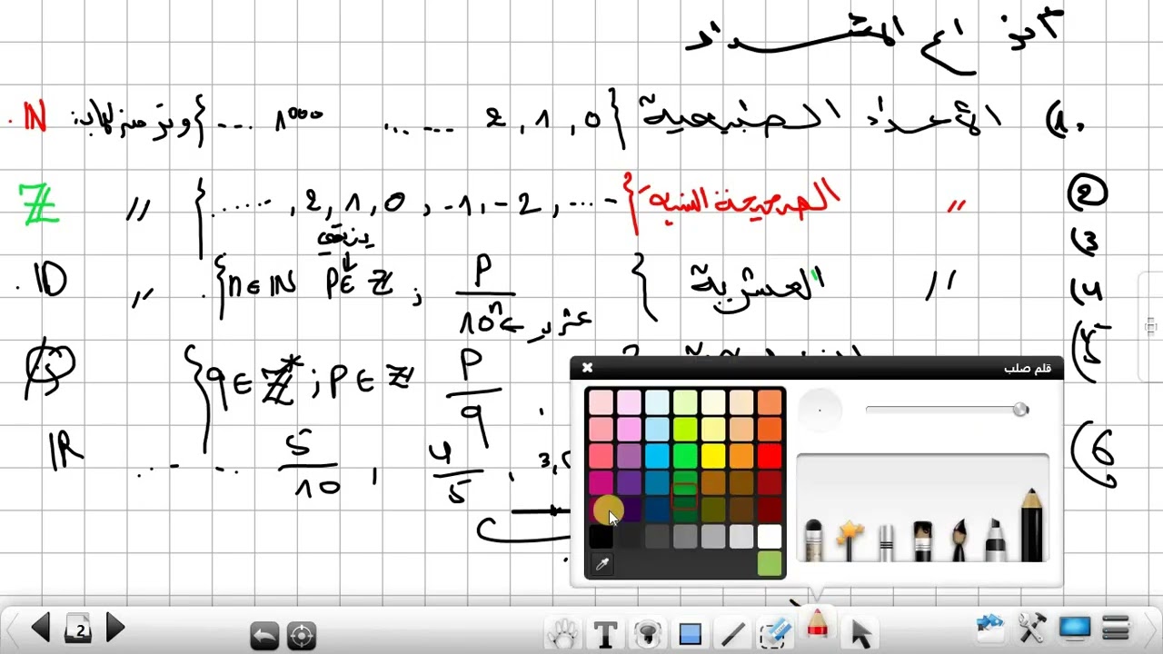Select the blue rectangle shape tool
1163x654 pixels.
pyautogui.click(x=690, y=633)
